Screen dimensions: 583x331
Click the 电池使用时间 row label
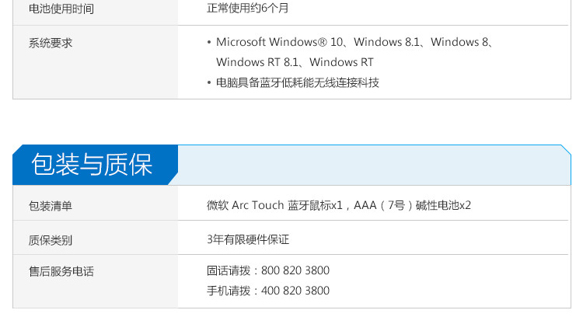coord(61,9)
